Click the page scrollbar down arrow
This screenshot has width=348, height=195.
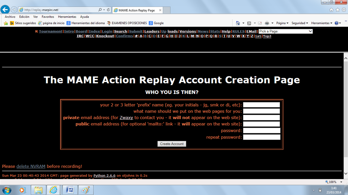346,174
